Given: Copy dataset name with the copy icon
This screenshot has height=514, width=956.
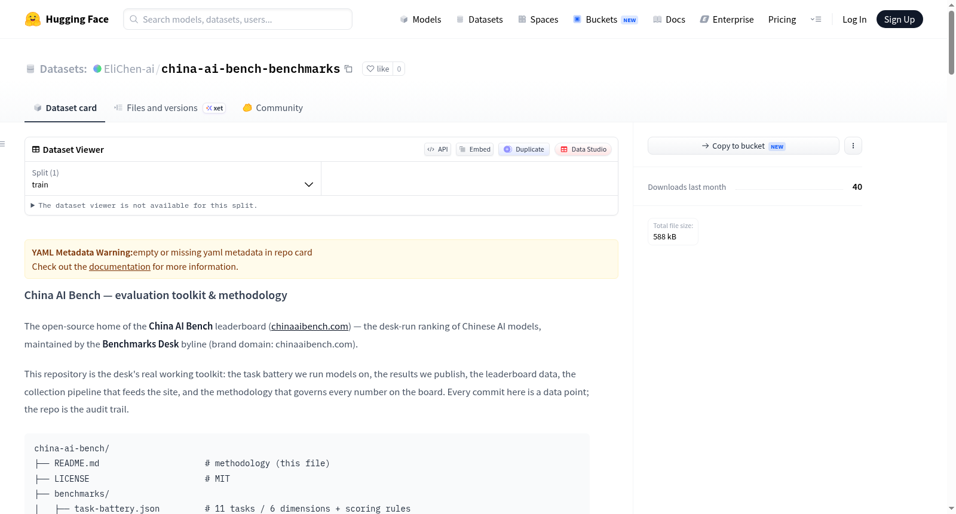Looking at the screenshot, I should (348, 69).
